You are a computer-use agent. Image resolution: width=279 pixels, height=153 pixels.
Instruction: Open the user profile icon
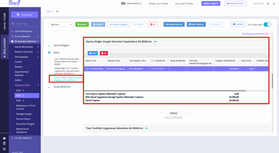pyautogui.click(x=274, y=4)
